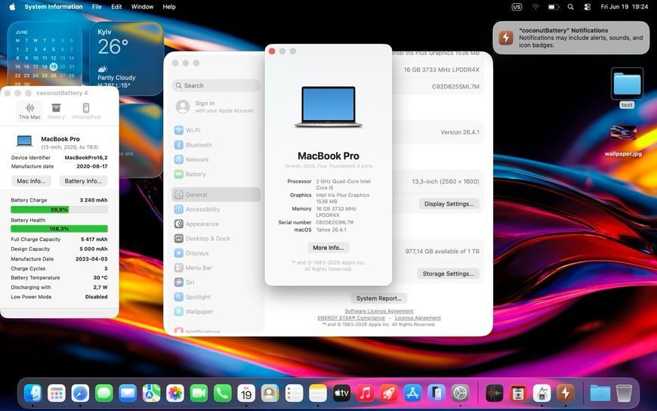Open Wallpaper in Settings sidebar
657x411 pixels.
tap(216, 311)
